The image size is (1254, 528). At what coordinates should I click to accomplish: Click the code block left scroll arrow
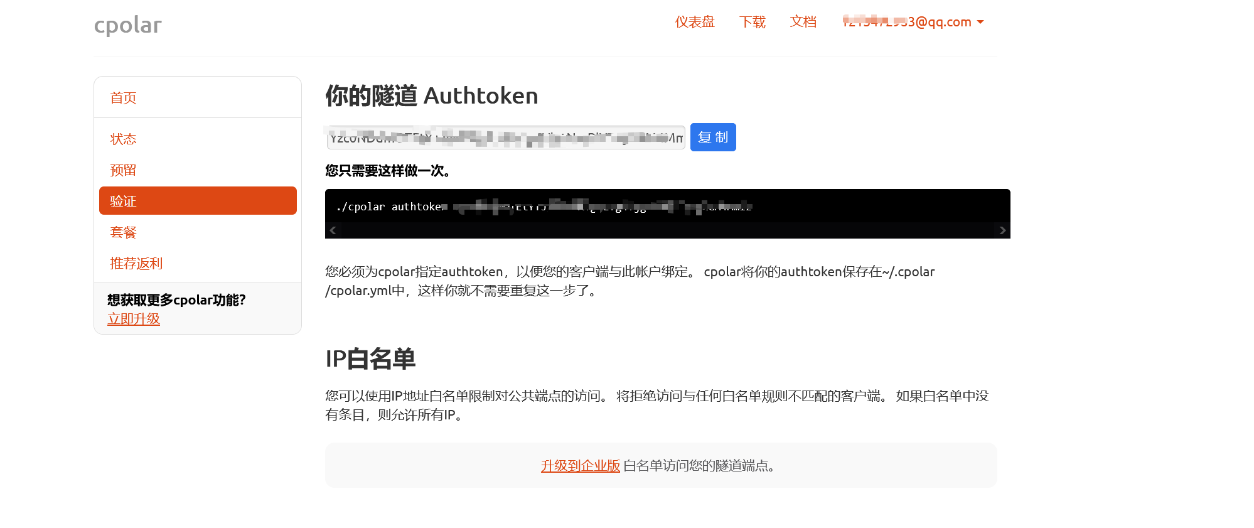tap(333, 230)
